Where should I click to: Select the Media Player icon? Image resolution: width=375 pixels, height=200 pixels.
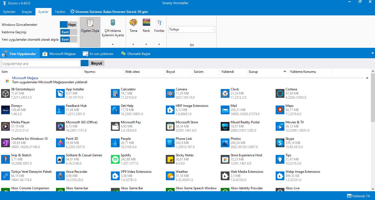click(5, 126)
